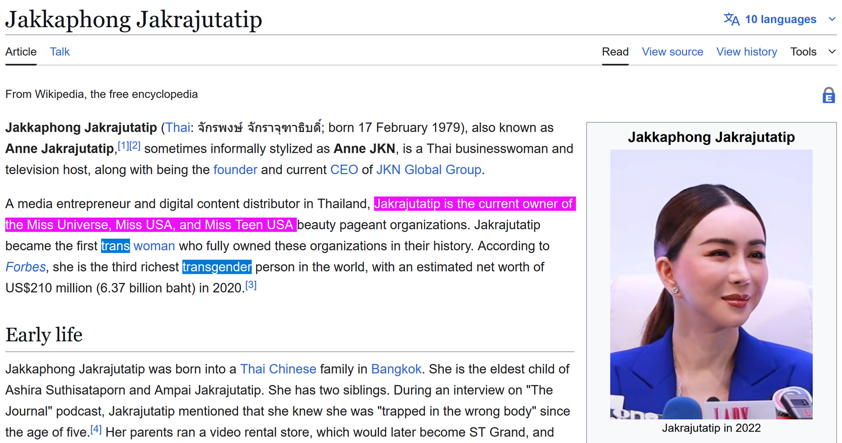This screenshot has height=443, width=842.
Task: Click 'From Wikipedia, the free encyclopedia' tagline
Action: pyautogui.click(x=102, y=95)
